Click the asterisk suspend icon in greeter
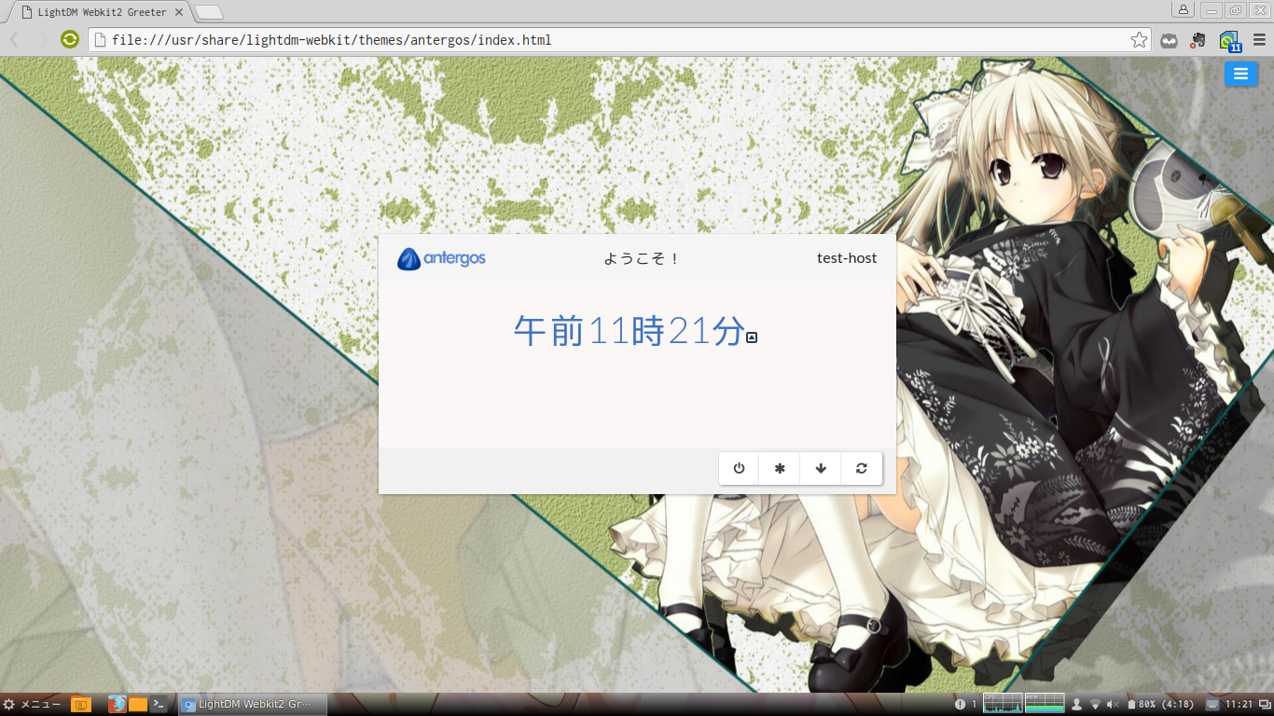The height and width of the screenshot is (716, 1274). click(x=780, y=468)
